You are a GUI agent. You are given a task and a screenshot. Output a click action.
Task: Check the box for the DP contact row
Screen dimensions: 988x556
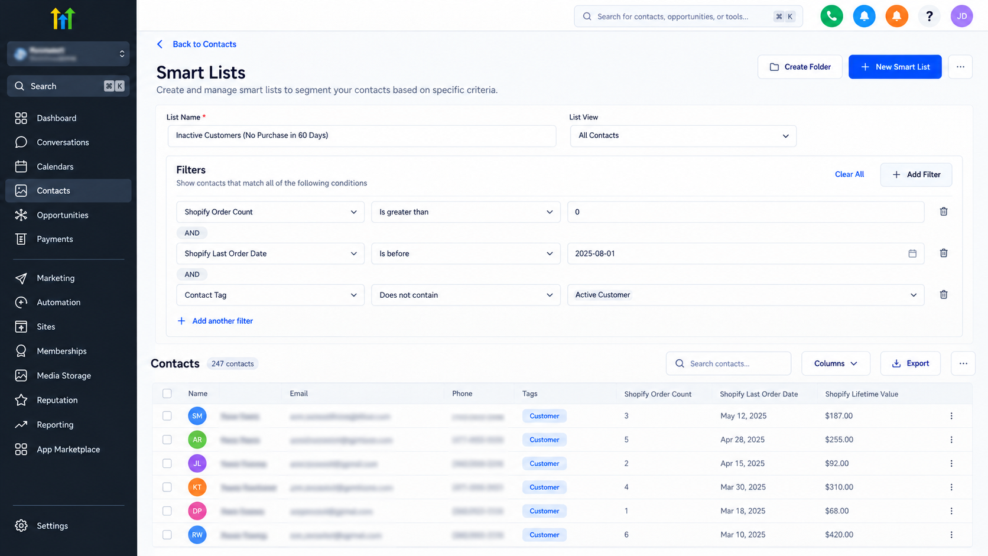coord(167,511)
